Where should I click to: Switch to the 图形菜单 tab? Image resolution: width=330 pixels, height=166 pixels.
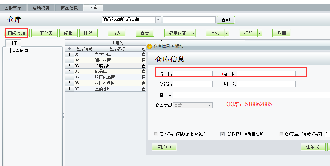pos(13,8)
